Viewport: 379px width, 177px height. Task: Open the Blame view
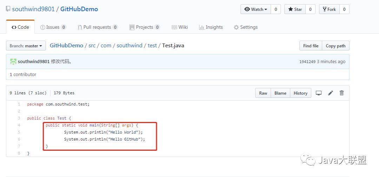280,93
